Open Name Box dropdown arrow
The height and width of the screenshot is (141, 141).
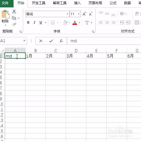24,41
